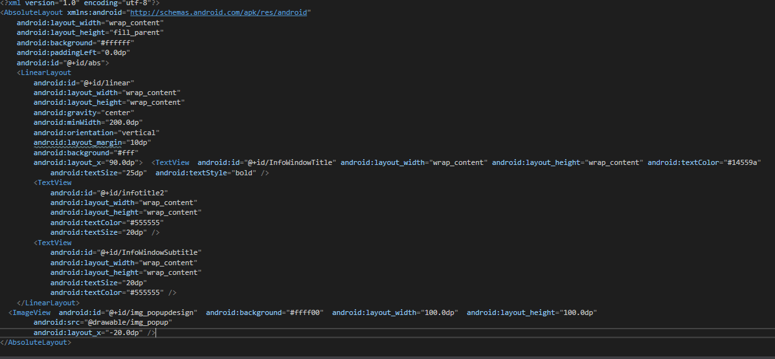The height and width of the screenshot is (359, 775).
Task: Click the "-20.0dp" layout_x value
Action: [124, 333]
